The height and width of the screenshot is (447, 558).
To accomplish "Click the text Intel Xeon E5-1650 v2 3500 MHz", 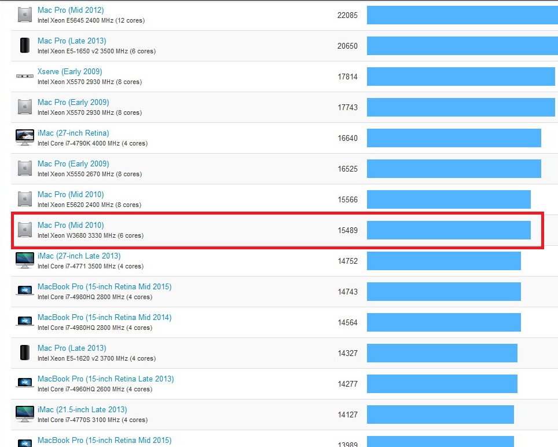I will pyautogui.click(x=83, y=51).
